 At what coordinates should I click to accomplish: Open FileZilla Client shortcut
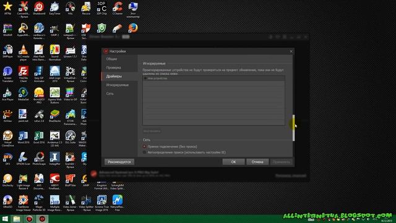click(x=24, y=74)
